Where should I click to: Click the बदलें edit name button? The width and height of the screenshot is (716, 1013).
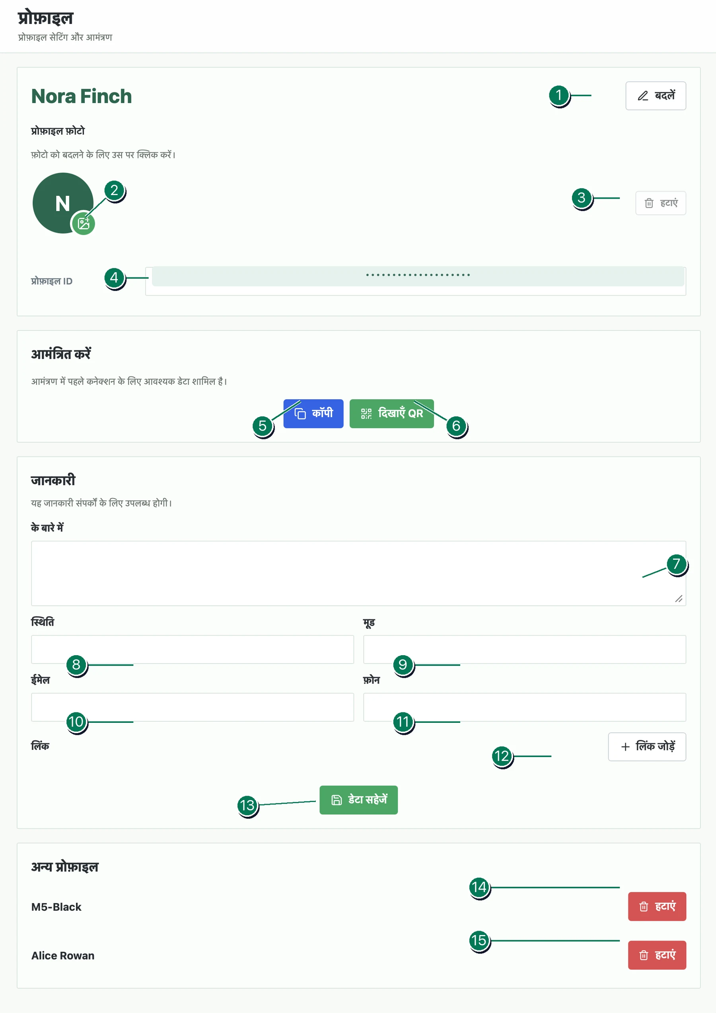point(655,96)
